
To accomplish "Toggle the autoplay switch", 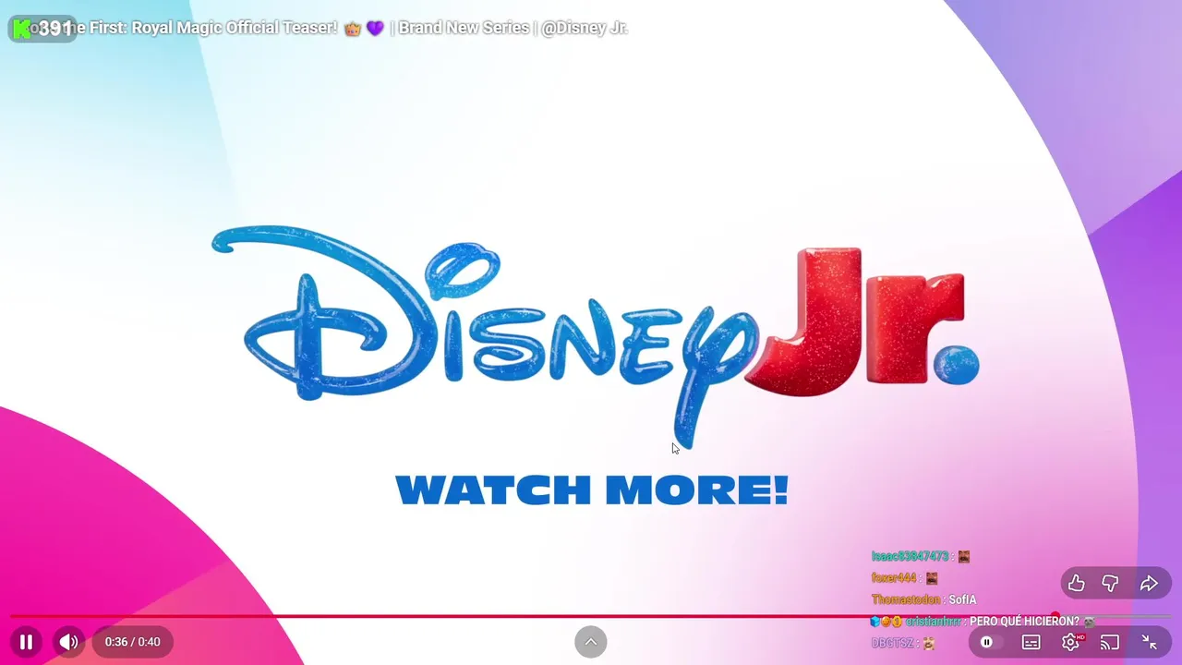I will (989, 642).
